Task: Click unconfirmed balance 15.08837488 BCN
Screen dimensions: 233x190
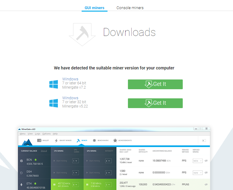Action: 161,160
